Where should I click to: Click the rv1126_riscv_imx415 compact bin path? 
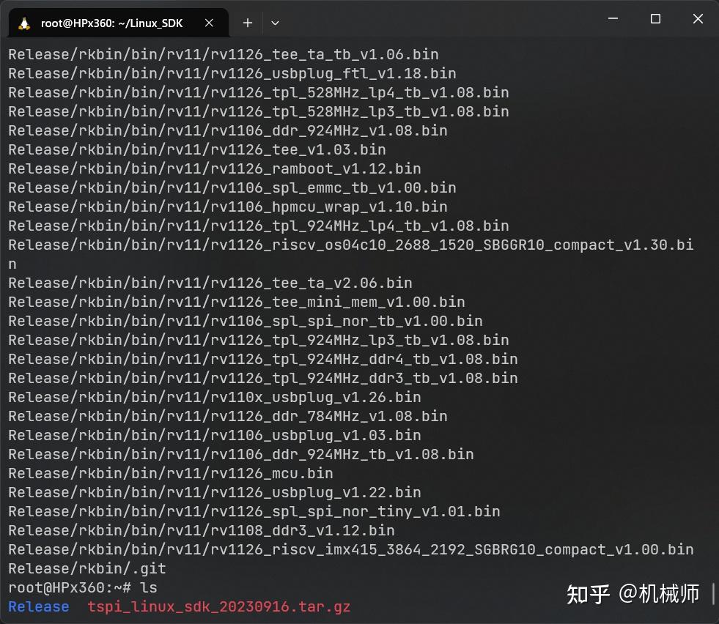[344, 549]
